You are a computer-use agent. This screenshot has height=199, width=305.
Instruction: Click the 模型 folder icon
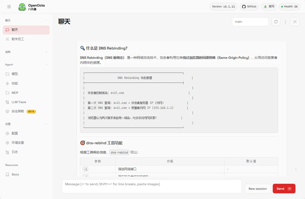coord(7,74)
